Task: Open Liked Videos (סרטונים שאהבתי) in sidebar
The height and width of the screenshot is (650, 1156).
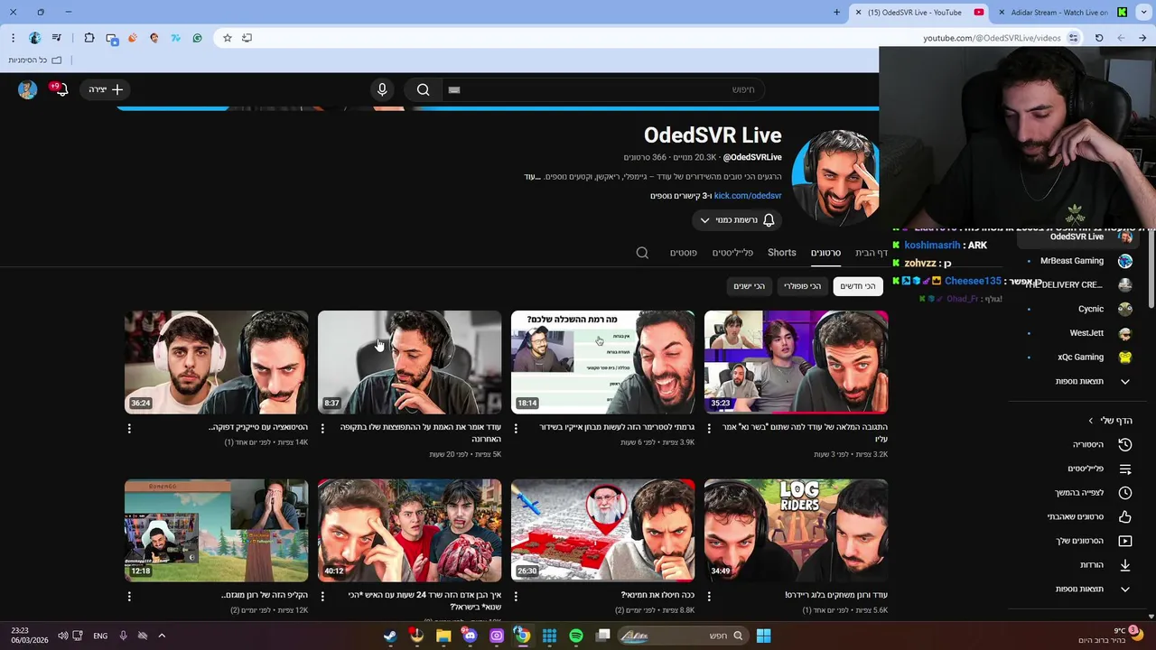Action: point(1079,517)
